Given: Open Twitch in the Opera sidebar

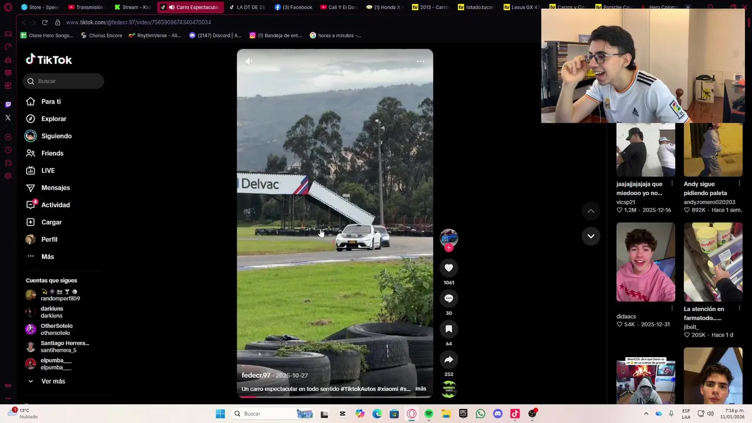Looking at the screenshot, I should pyautogui.click(x=8, y=105).
